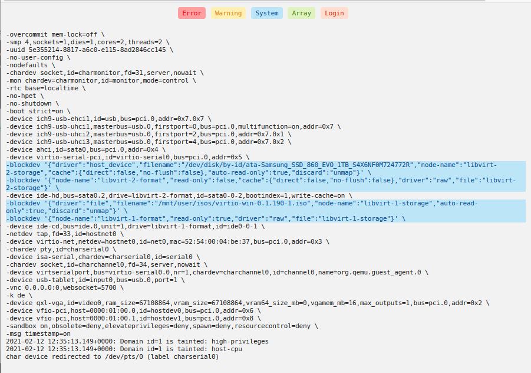This screenshot has width=531, height=373.
Task: Click the '-rtc base=localtime' line
Action: coord(46,88)
